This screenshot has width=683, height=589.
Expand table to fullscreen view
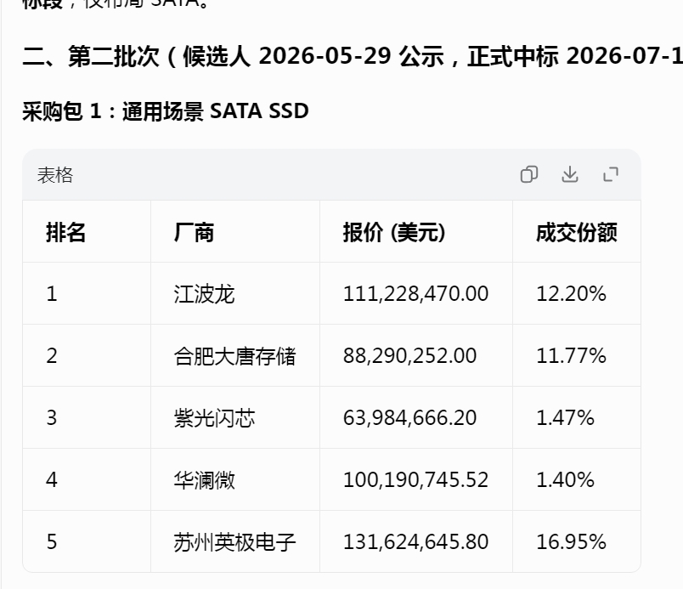point(611,174)
